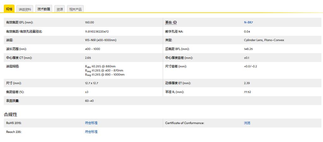
Task: Switch to the 详细资料 tab
Action: pos(25,9)
